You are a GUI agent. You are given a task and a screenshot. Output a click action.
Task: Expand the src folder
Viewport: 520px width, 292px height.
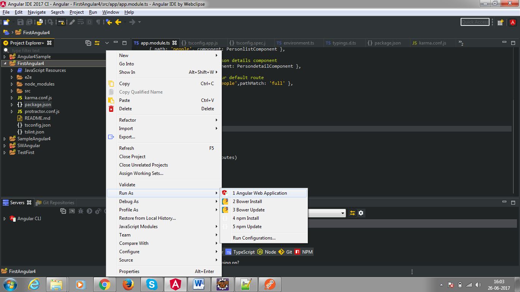12,91
